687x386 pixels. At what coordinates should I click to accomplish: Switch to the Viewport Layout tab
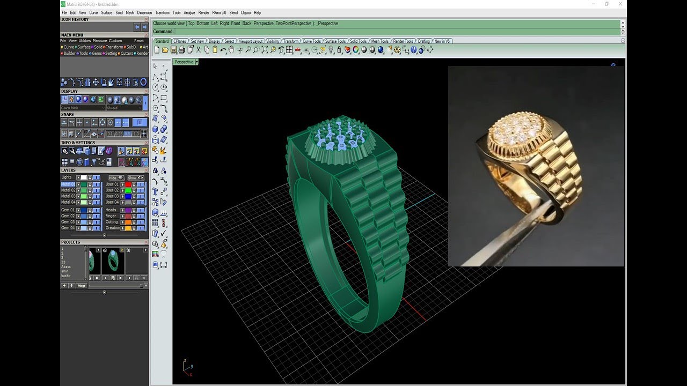pyautogui.click(x=251, y=41)
